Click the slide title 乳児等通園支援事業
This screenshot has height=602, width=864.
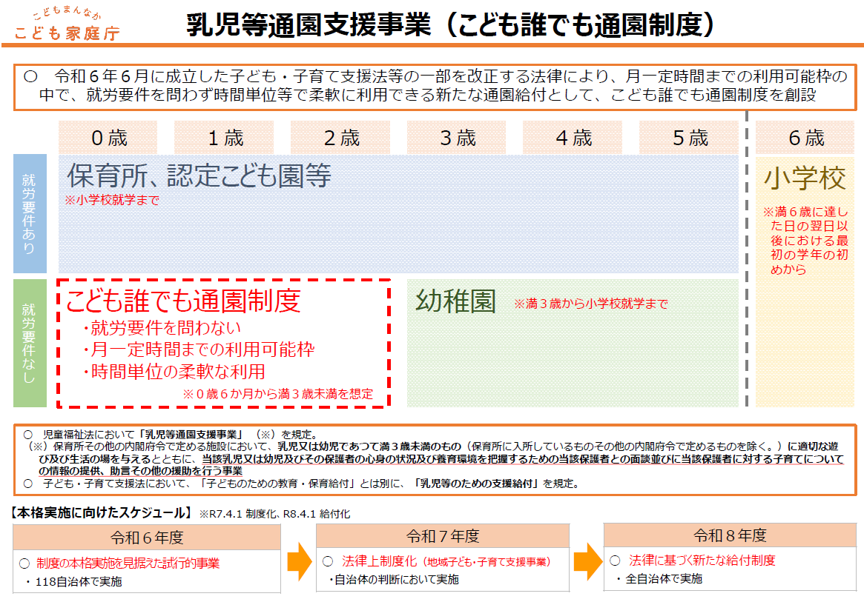coord(309,25)
